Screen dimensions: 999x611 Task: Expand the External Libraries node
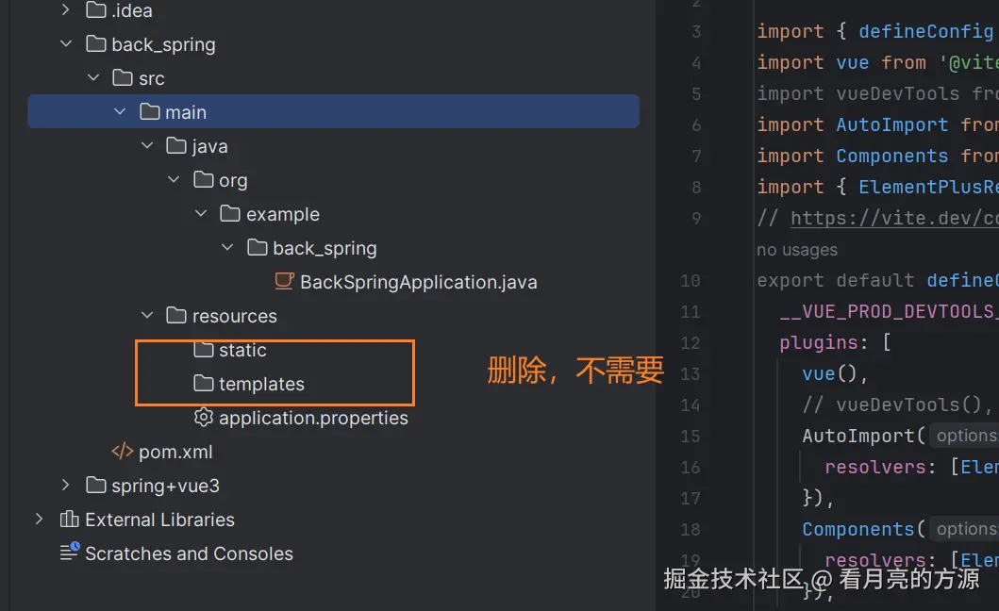(x=39, y=520)
